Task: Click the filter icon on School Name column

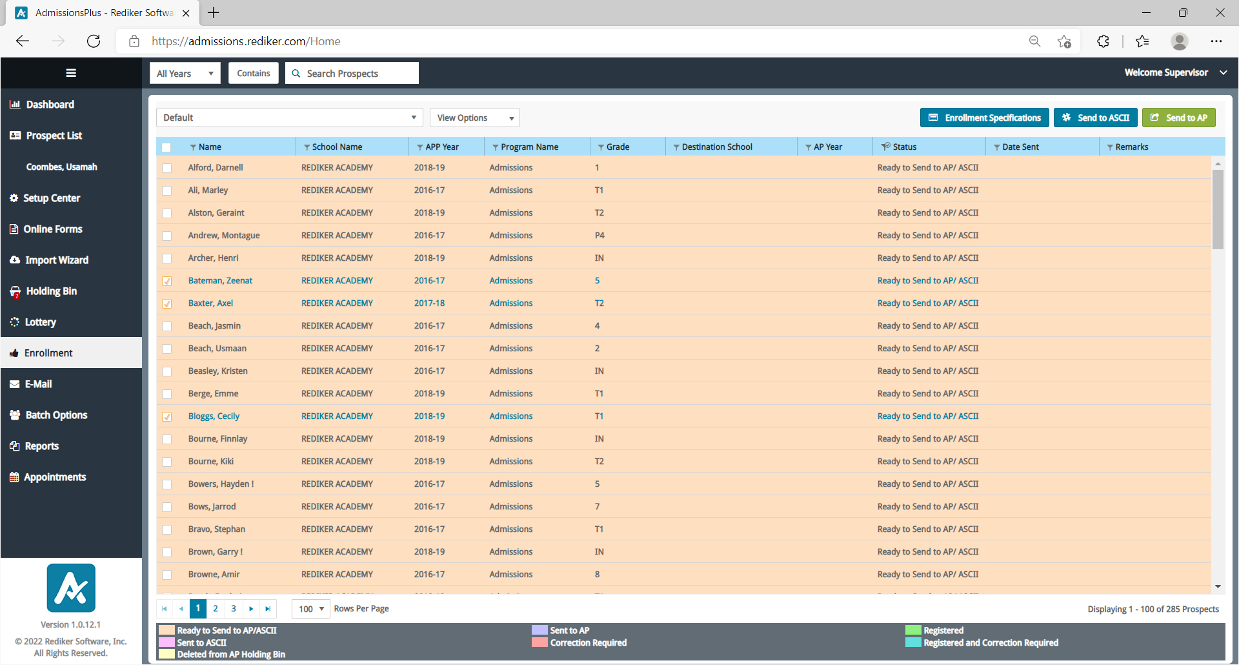Action: [x=307, y=147]
